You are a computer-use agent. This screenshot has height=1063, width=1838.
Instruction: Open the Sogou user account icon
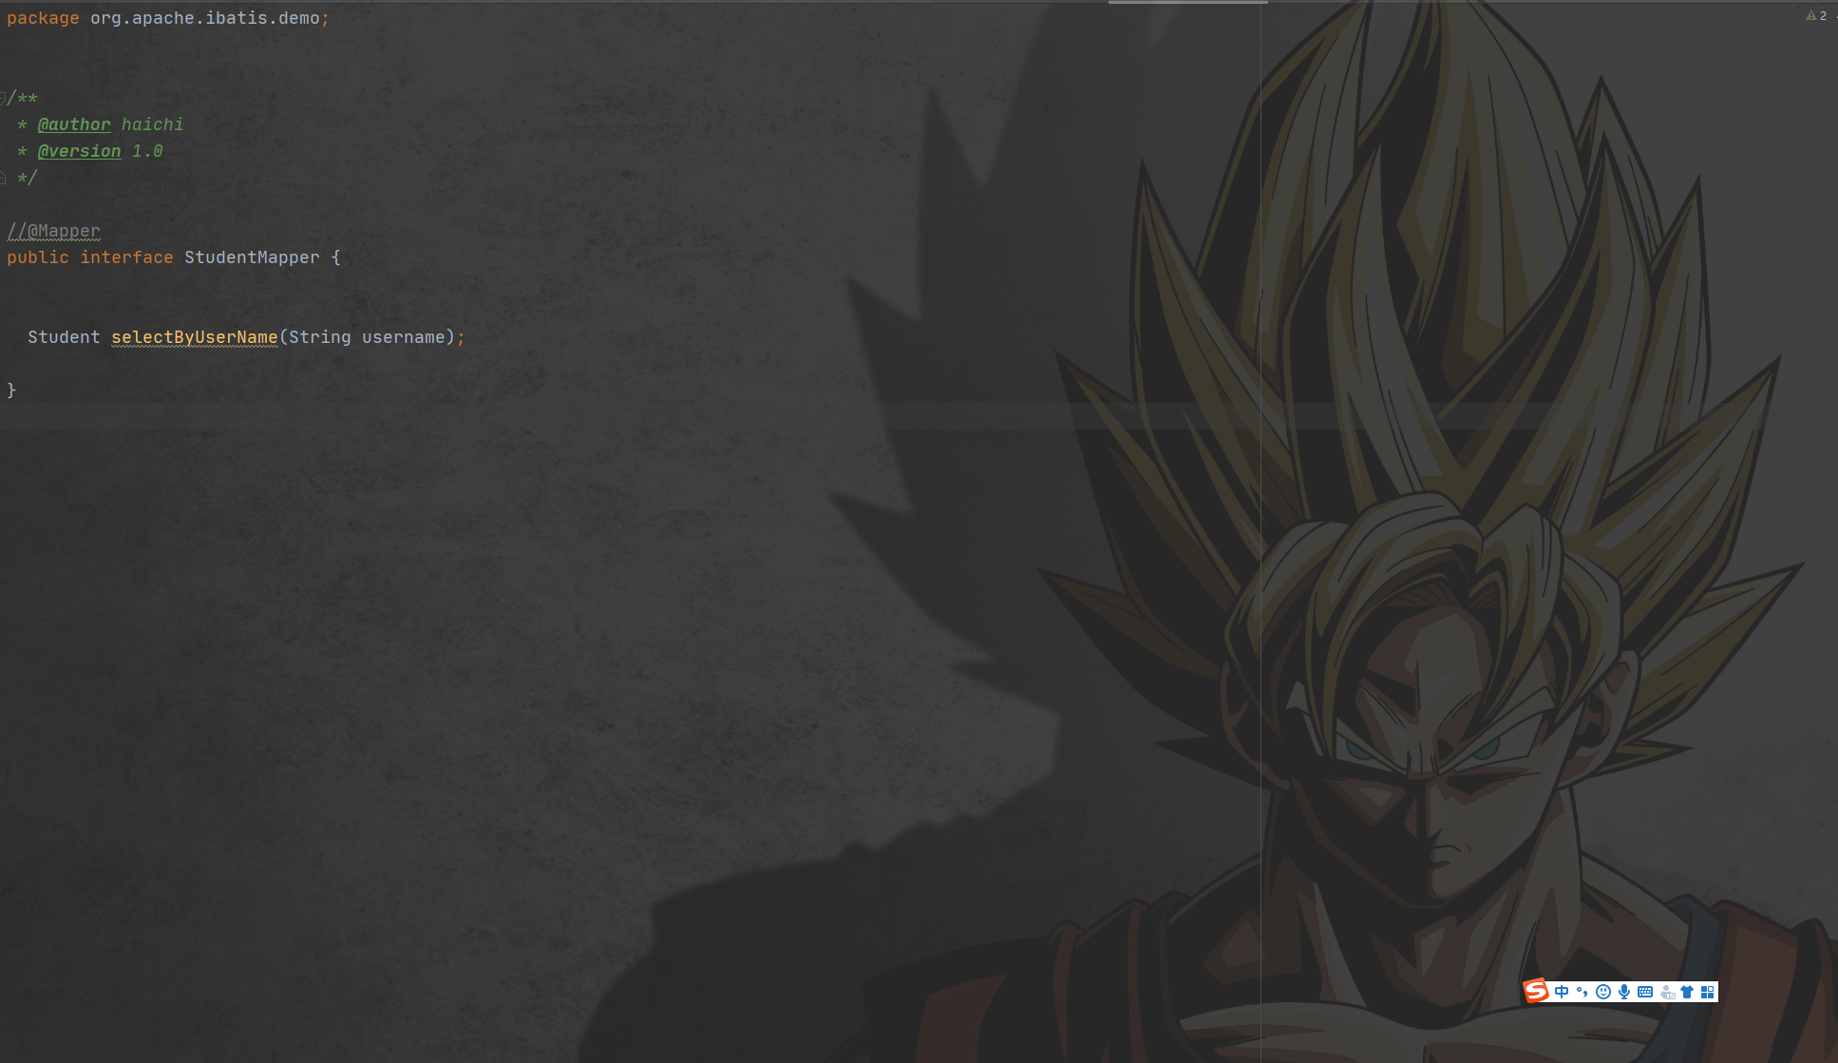[1667, 992]
